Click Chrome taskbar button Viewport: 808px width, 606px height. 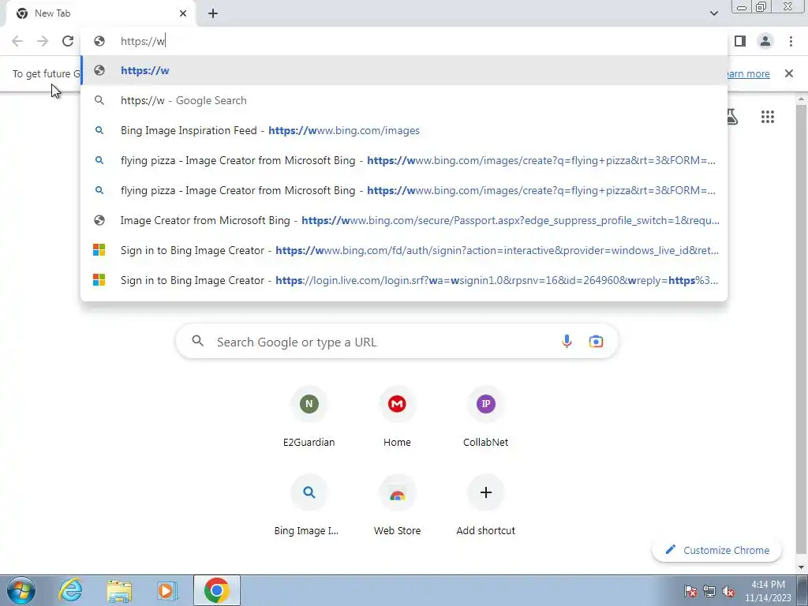point(217,590)
